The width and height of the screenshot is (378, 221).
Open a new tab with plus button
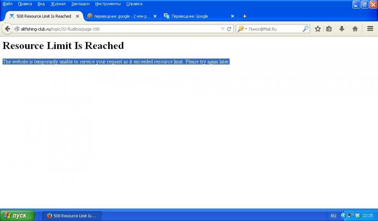click(245, 16)
